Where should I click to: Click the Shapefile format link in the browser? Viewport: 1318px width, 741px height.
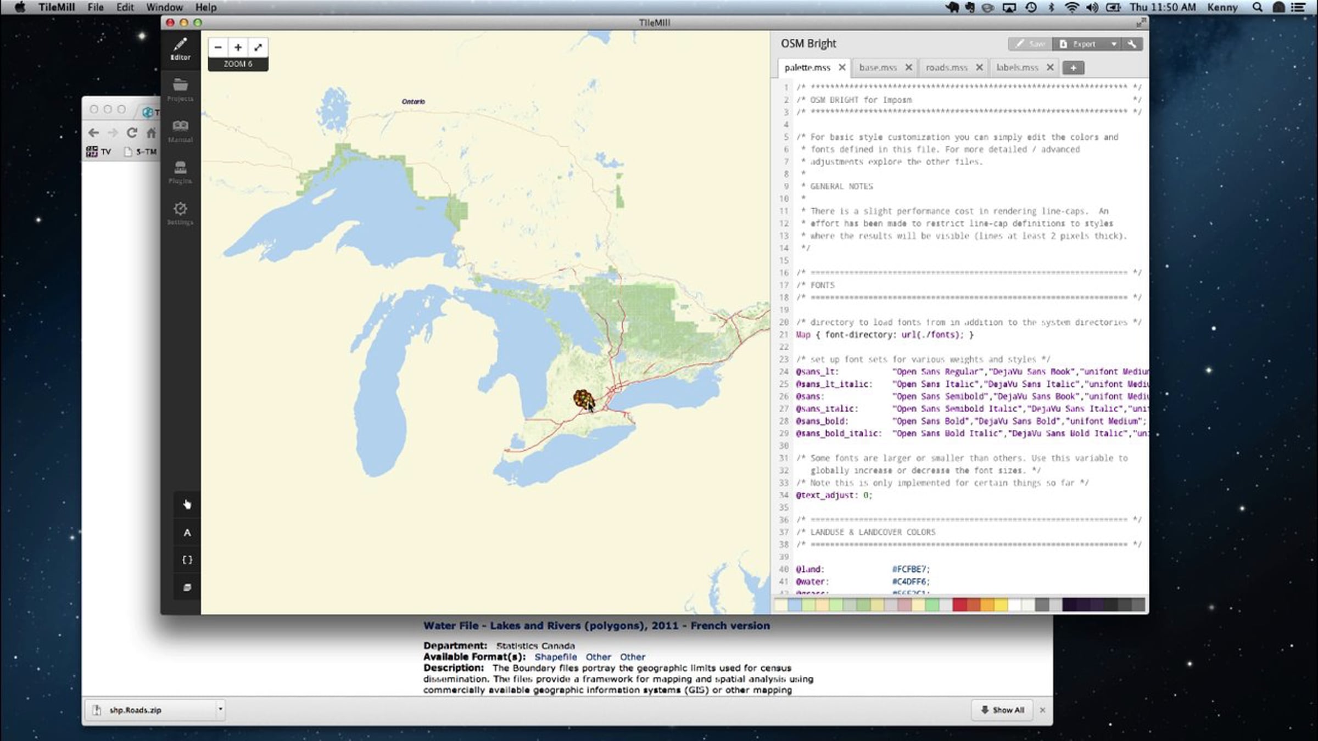point(556,657)
